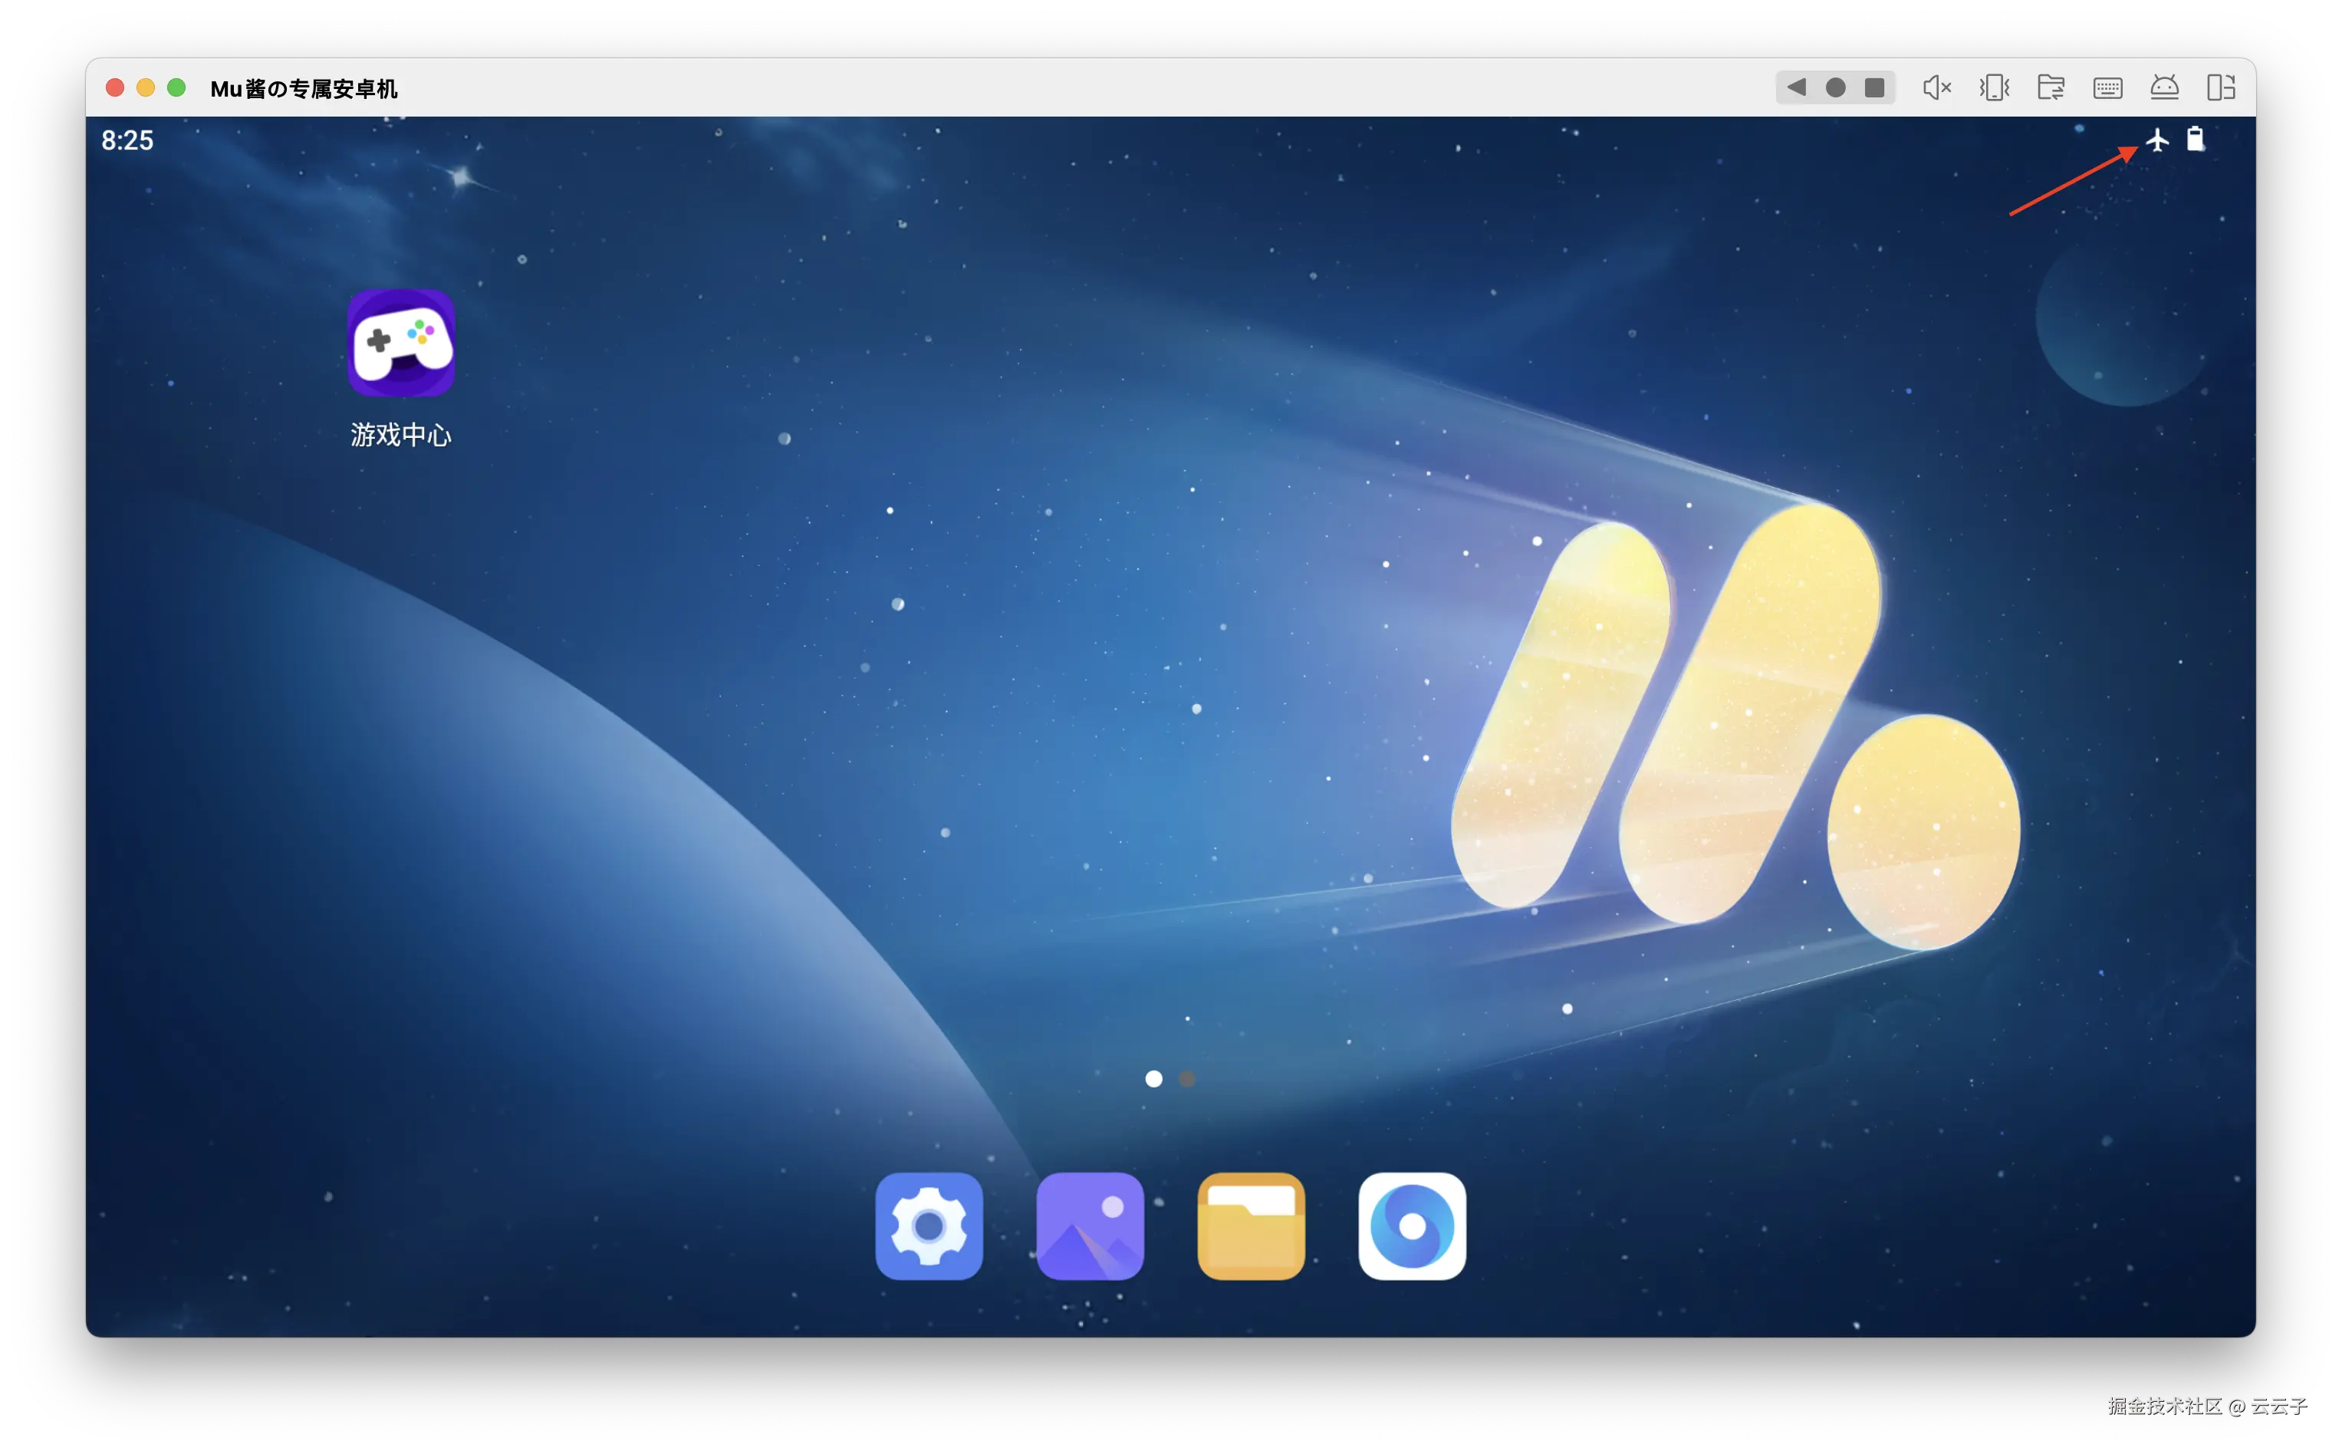Open the purple Gallery app in dock
The height and width of the screenshot is (1451, 2342).
pyautogui.click(x=1090, y=1226)
